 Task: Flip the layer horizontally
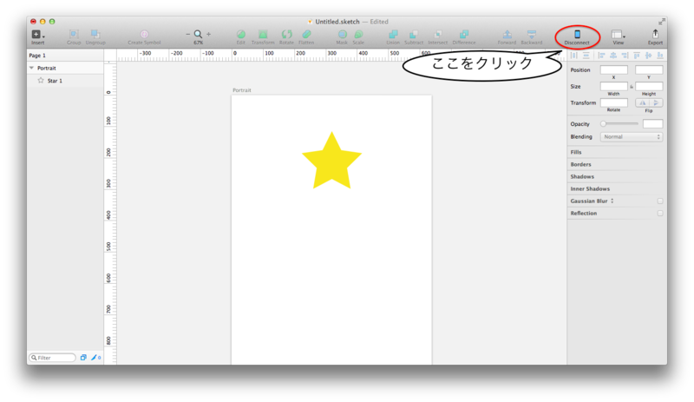pyautogui.click(x=642, y=102)
